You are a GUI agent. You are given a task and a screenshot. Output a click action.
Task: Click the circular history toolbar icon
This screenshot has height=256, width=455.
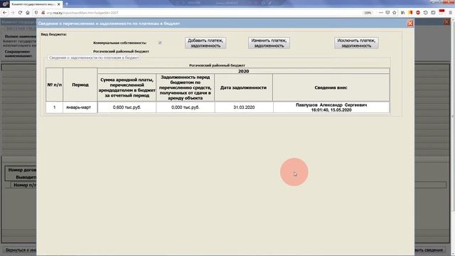(x=425, y=13)
